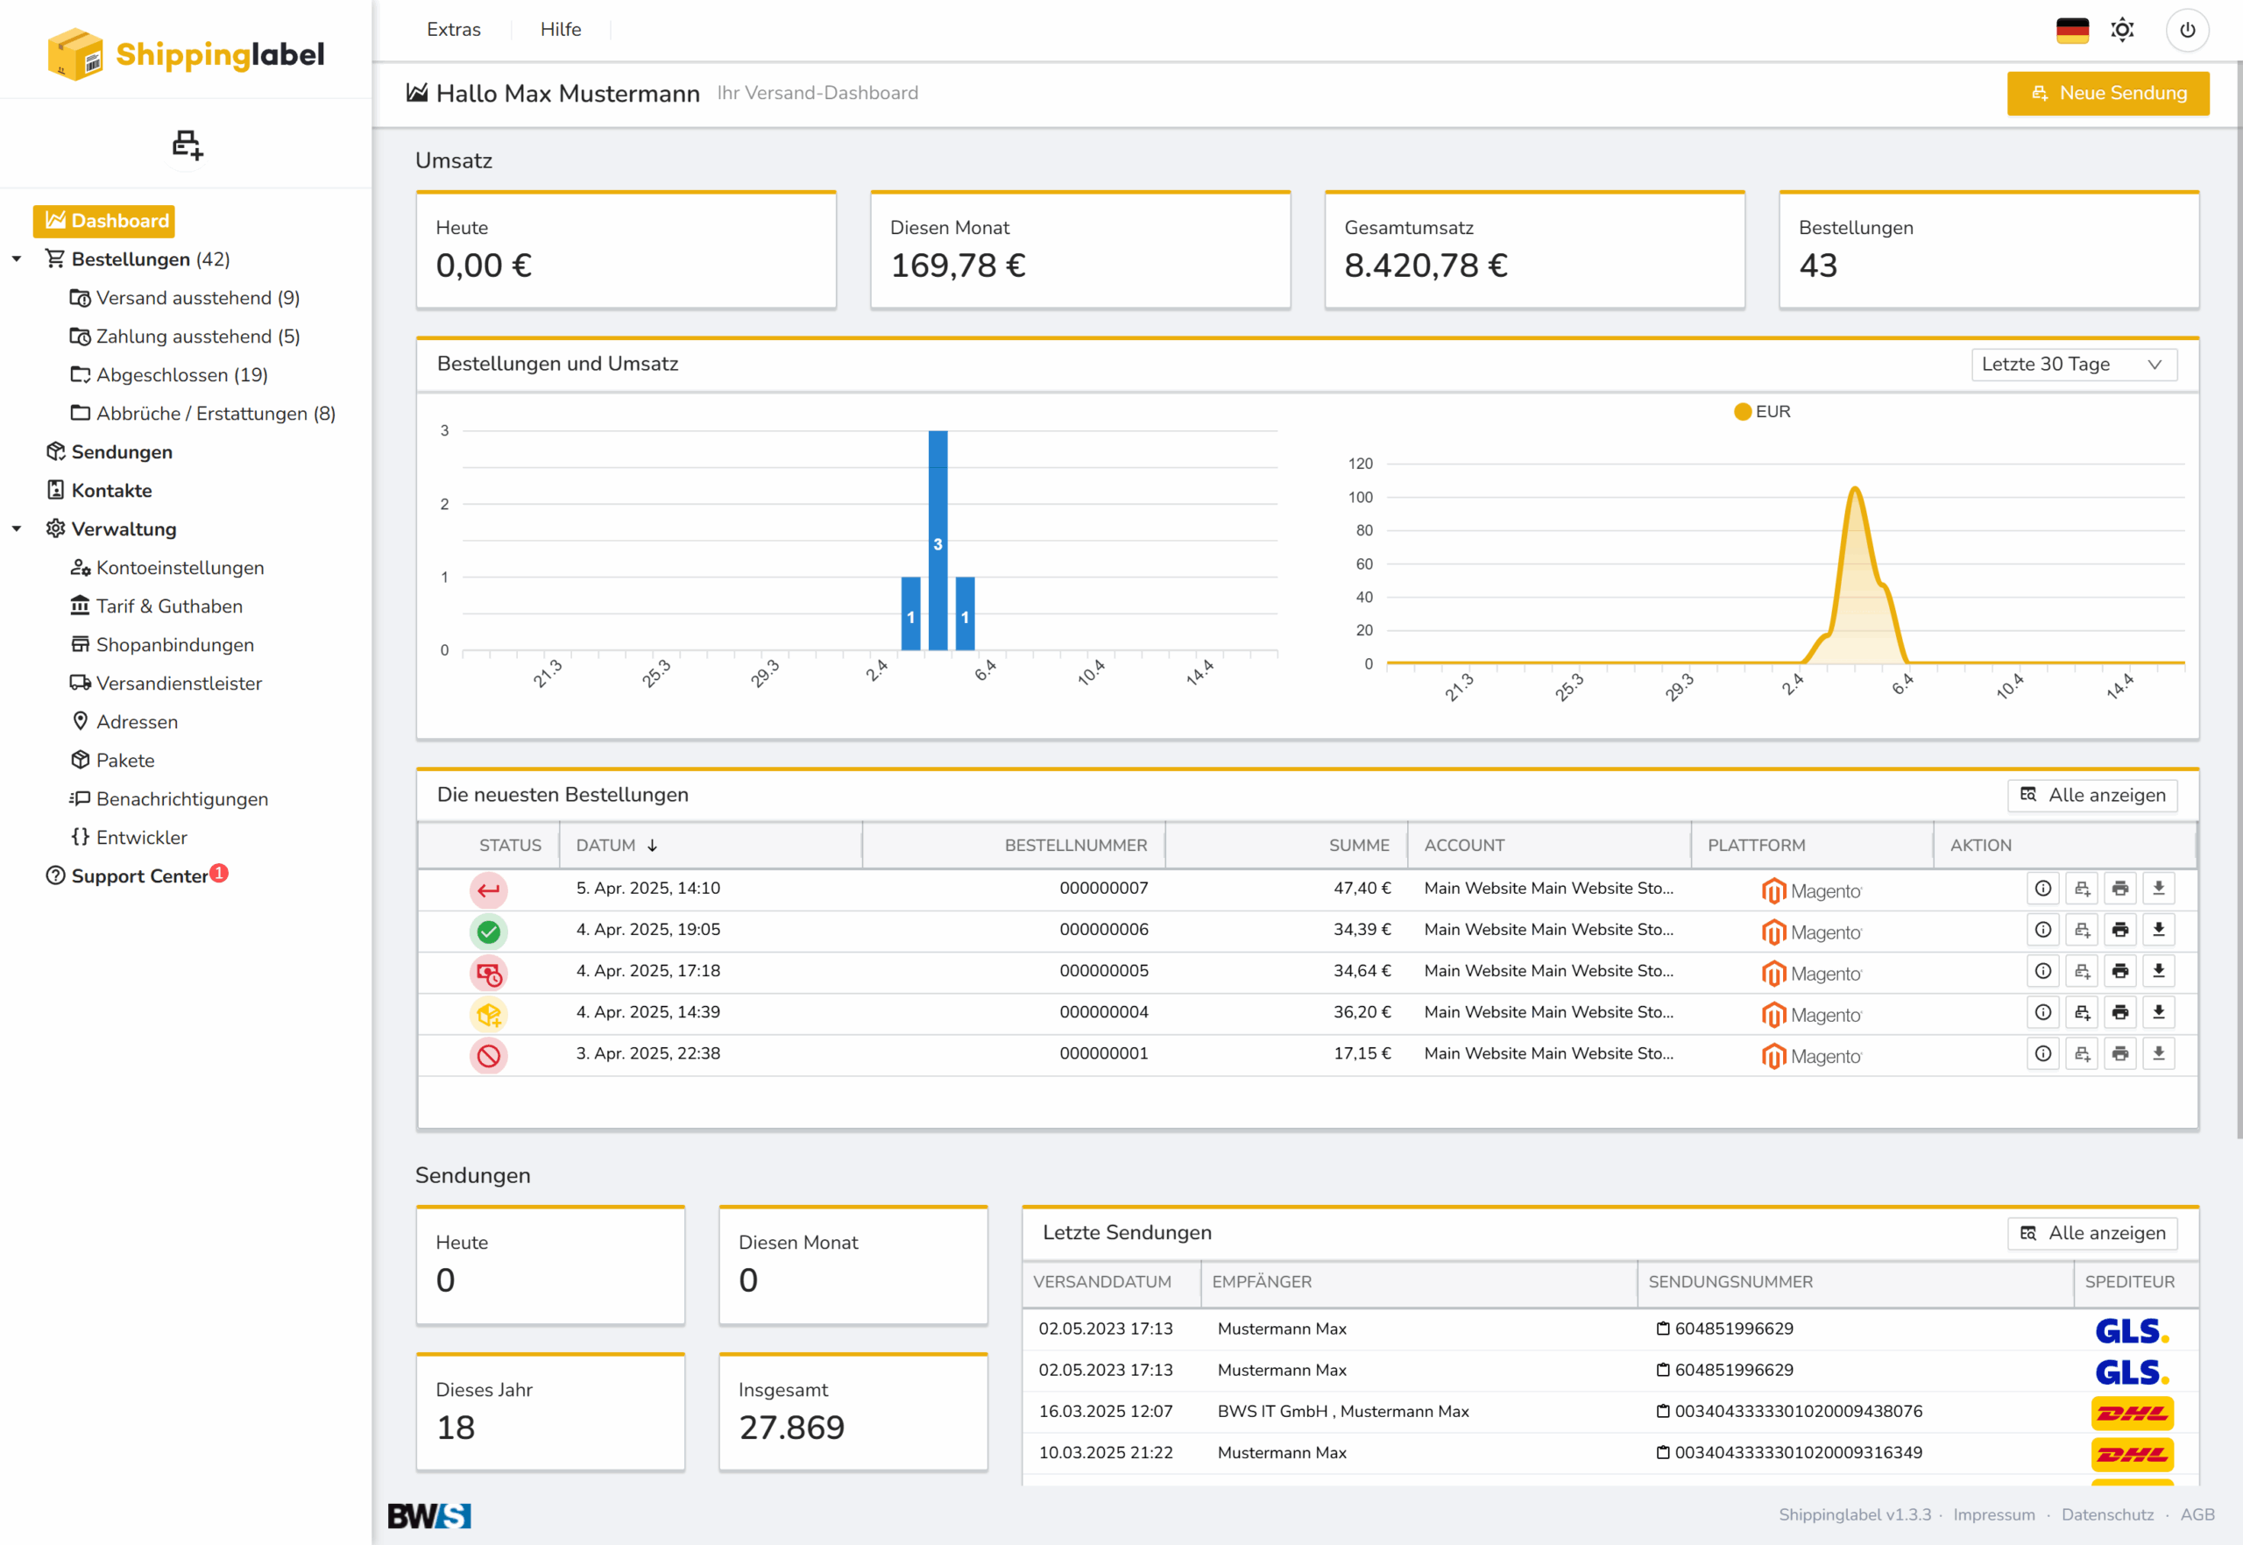Click the German flag language icon

tap(2072, 30)
